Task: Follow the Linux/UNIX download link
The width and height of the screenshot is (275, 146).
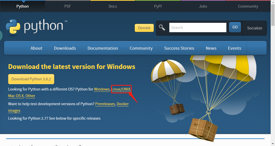Action: coord(121,89)
